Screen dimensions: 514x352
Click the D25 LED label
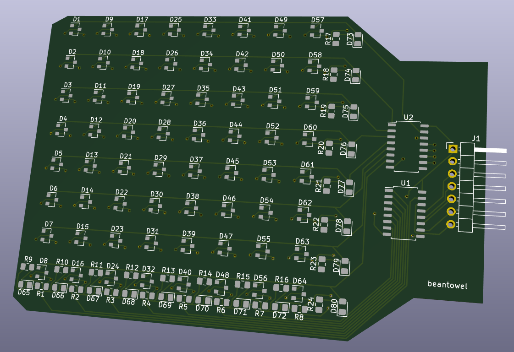pyautogui.click(x=176, y=20)
